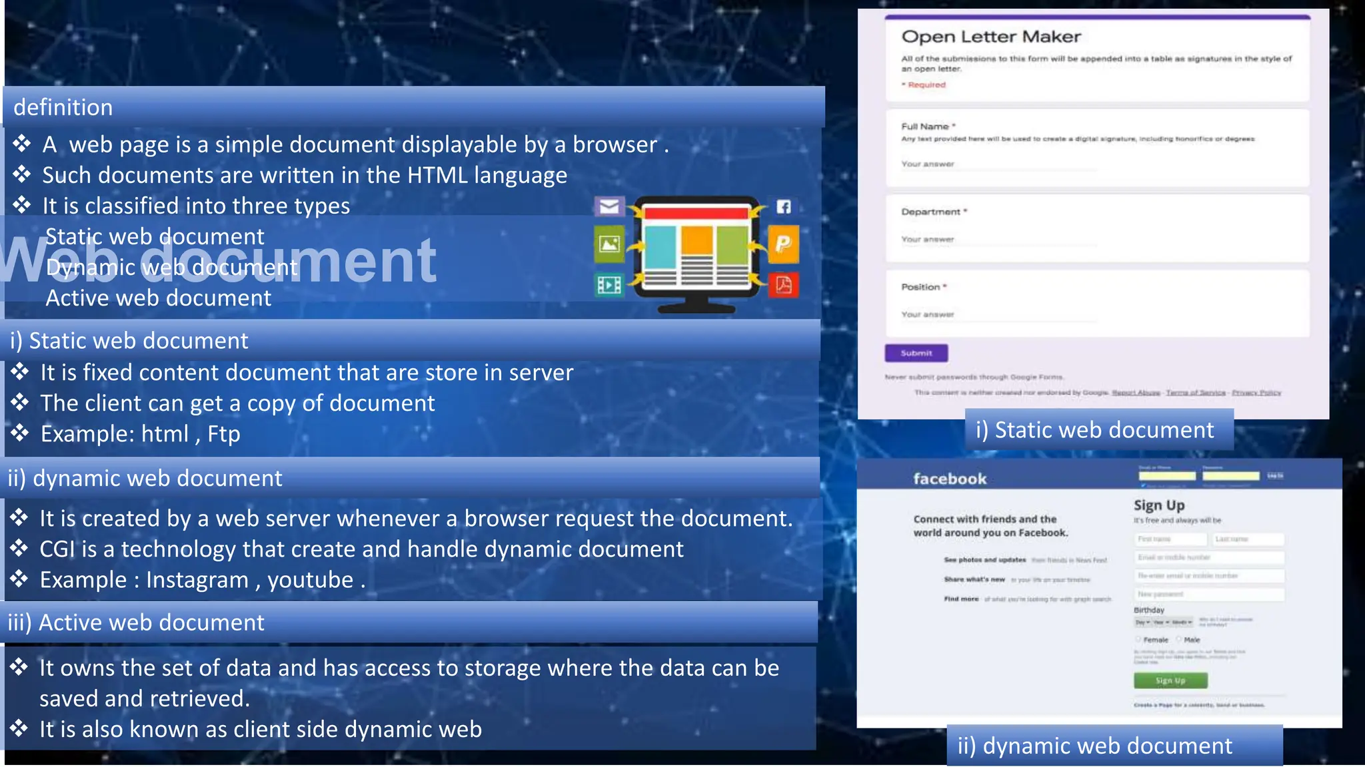
Task: Toggle the keep me logged in checkbox
Action: (1143, 485)
